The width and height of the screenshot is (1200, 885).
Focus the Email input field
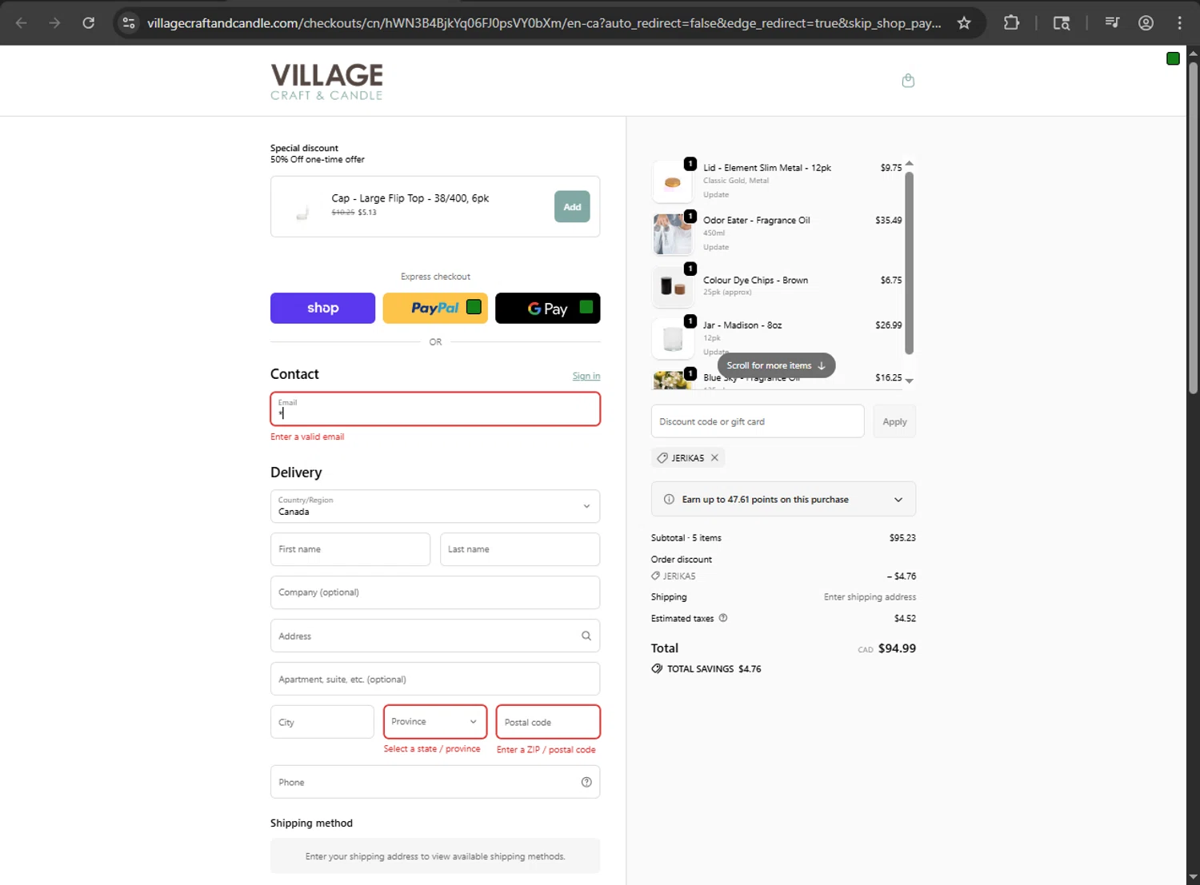[435, 409]
